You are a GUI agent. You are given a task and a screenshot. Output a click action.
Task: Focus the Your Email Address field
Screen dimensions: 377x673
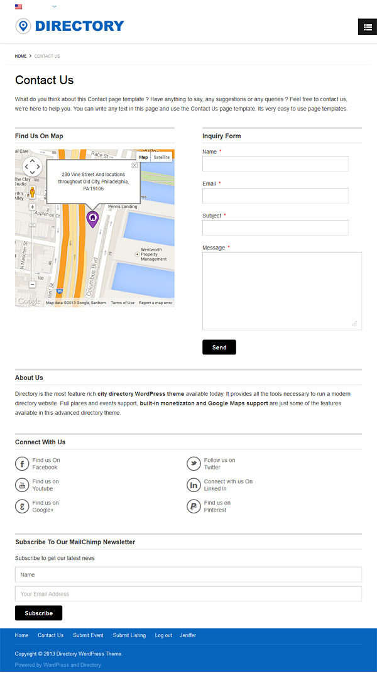[188, 594]
